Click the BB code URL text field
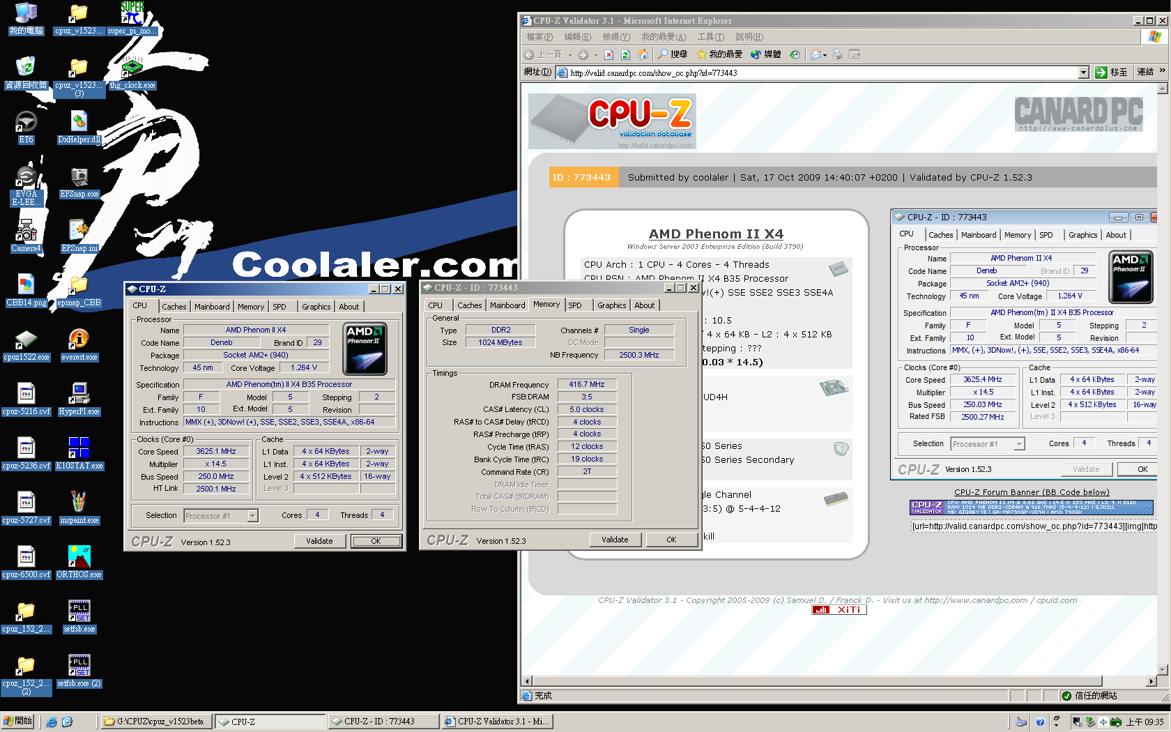Screen dimensions: 1171x732 pyautogui.click(x=1034, y=526)
